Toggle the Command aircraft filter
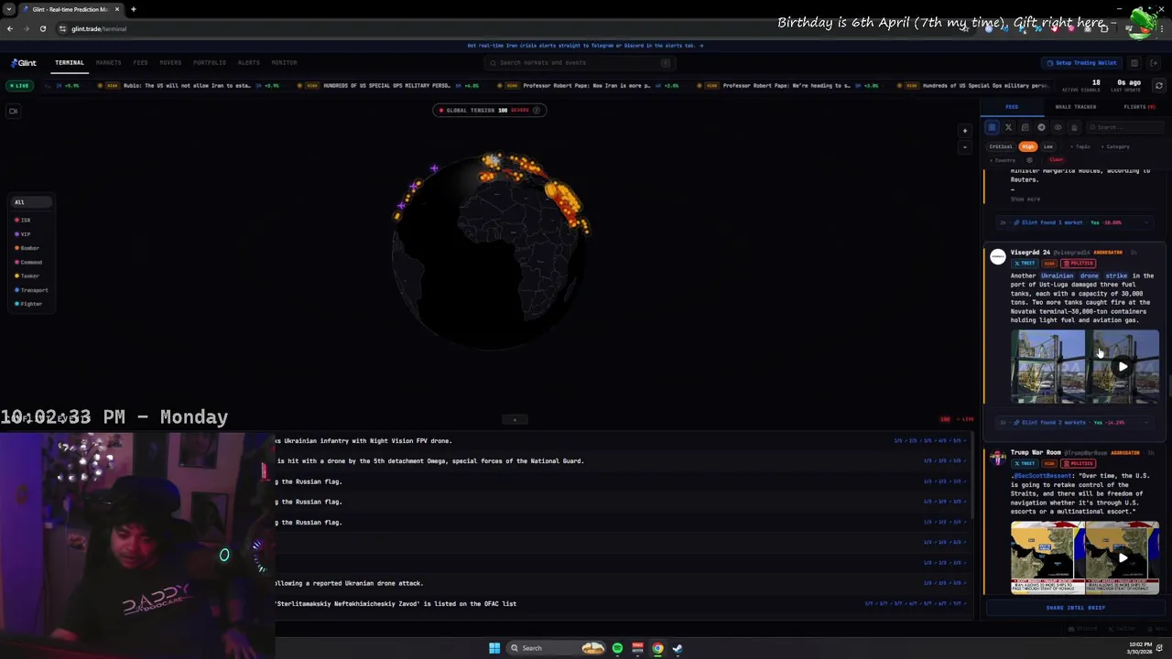This screenshot has height=659, width=1172. click(28, 262)
